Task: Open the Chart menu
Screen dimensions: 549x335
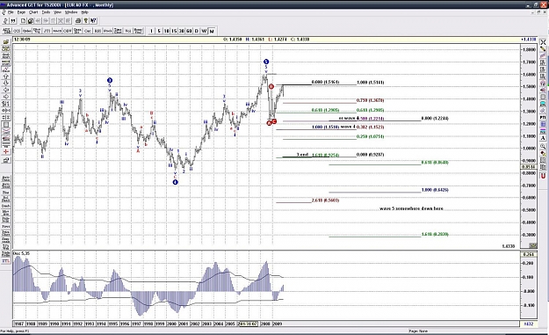Action: click(33, 12)
